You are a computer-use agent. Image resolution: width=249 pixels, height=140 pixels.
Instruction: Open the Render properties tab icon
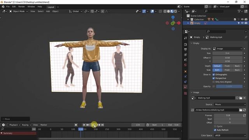(185, 44)
